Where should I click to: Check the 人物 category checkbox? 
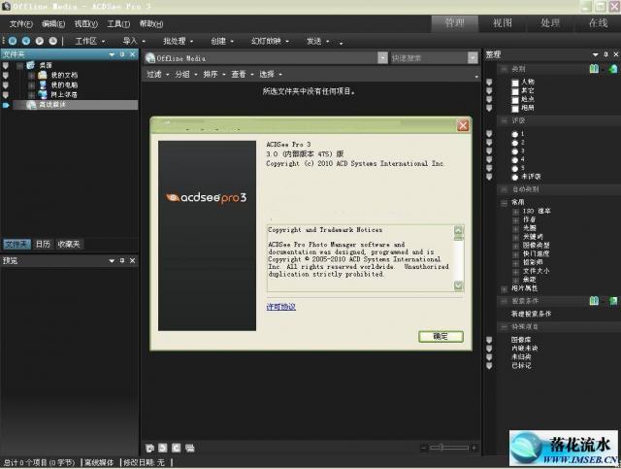(x=516, y=83)
